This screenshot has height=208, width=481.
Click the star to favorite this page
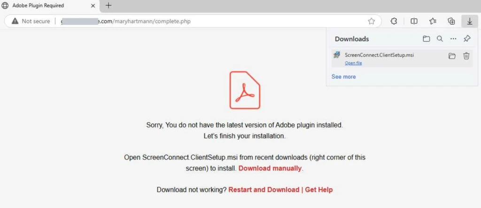tap(371, 21)
